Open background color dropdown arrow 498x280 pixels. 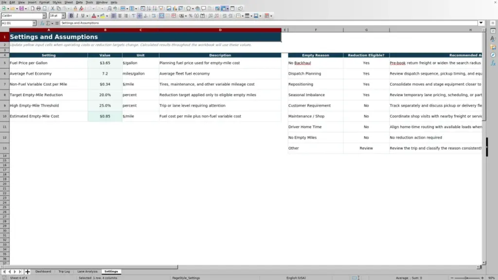coord(107,16)
